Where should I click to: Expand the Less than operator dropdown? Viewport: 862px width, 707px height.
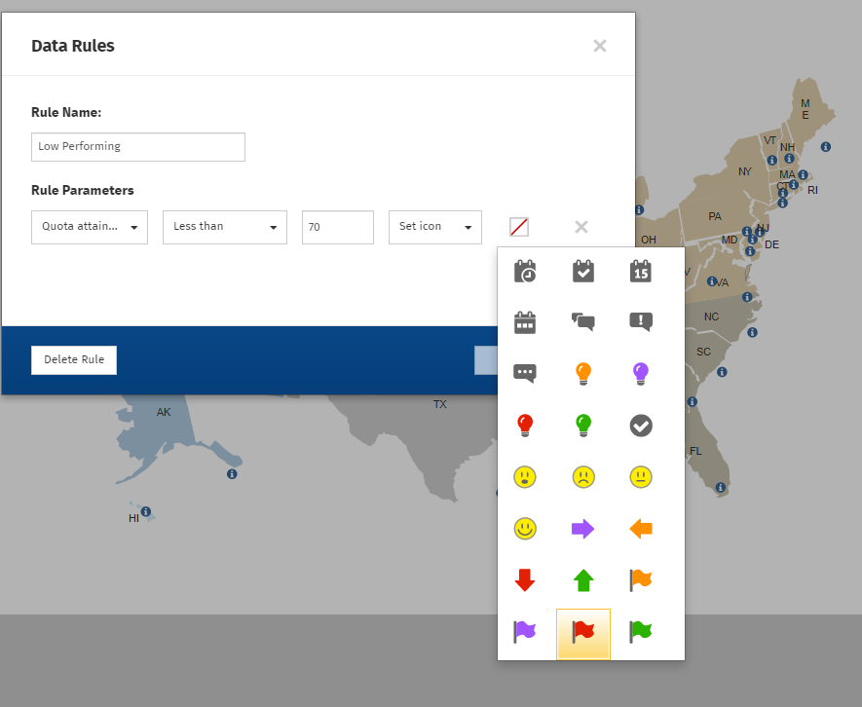point(224,227)
